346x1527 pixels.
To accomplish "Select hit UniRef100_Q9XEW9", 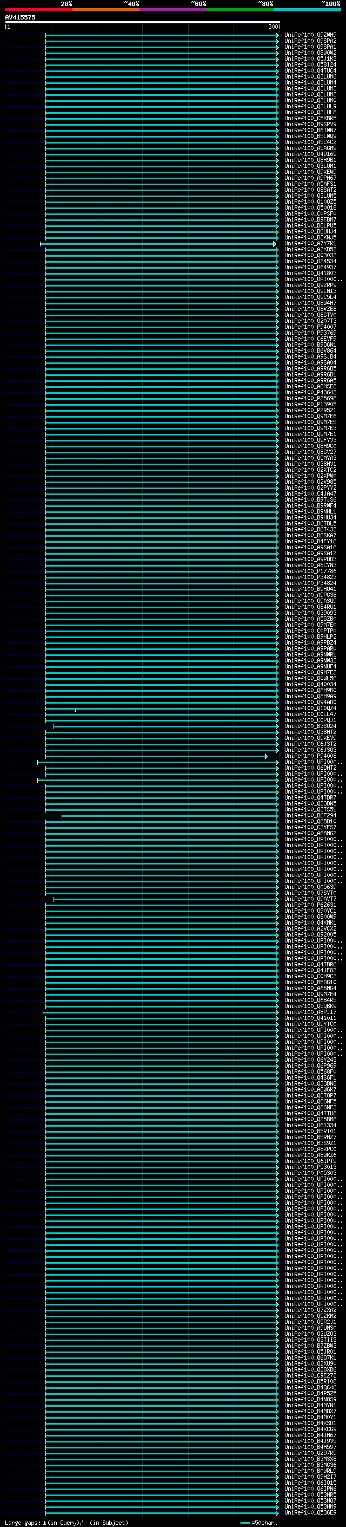I will [310, 172].
